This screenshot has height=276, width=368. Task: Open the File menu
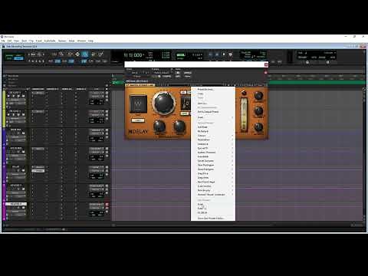pos(3,41)
